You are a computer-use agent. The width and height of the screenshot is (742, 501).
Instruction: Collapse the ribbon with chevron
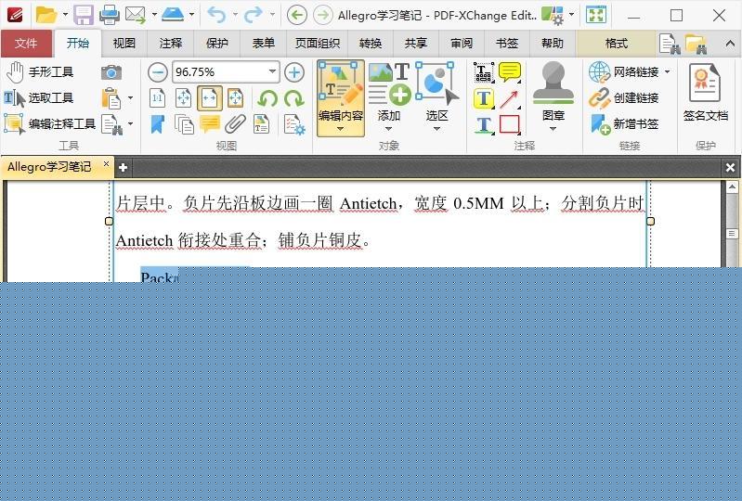(730, 44)
